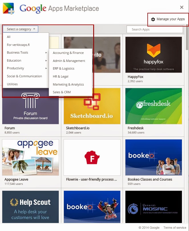Click the Google Apps Marketplace logo icon
The width and height of the screenshot is (189, 231).
tap(9, 8)
